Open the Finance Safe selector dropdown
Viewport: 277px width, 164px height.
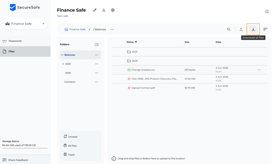25,24
